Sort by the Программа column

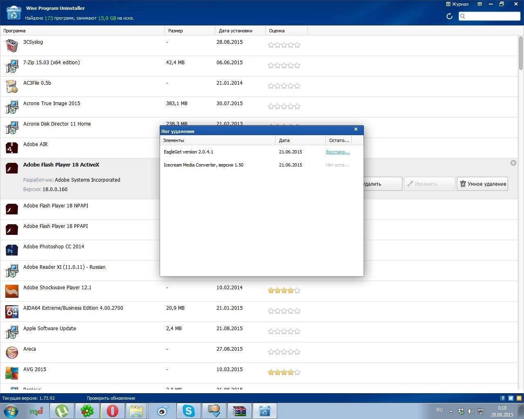(82, 31)
